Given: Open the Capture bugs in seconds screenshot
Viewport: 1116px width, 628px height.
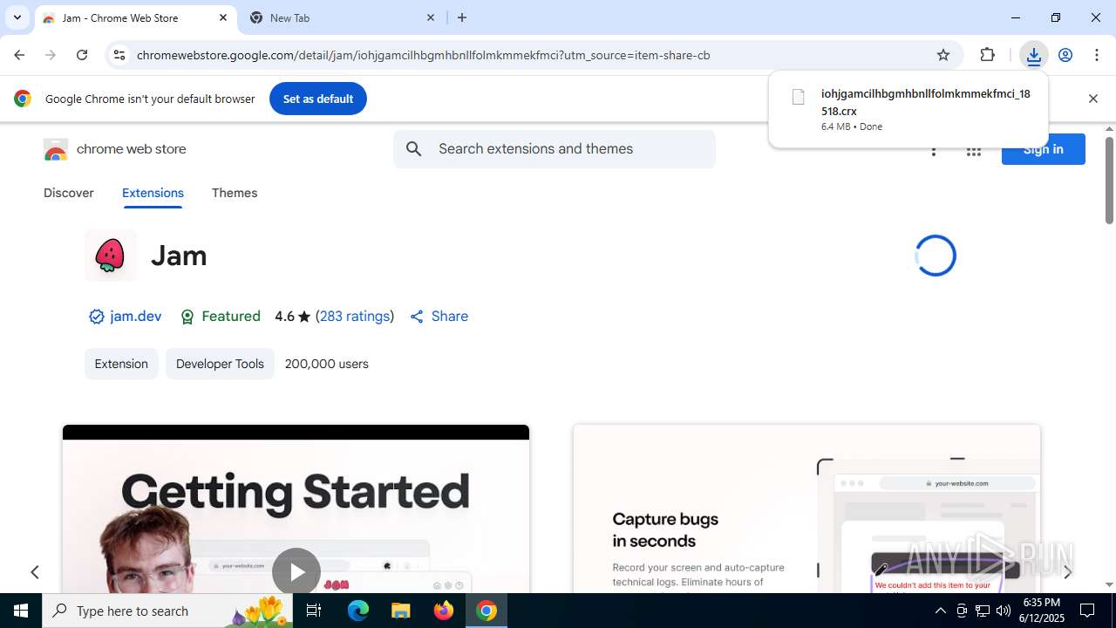Looking at the screenshot, I should (806, 509).
